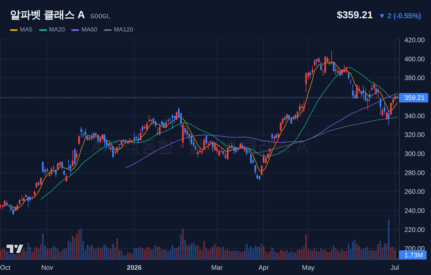The height and width of the screenshot is (275, 431).
Task: Click the Nov time axis label
Action: point(47,268)
